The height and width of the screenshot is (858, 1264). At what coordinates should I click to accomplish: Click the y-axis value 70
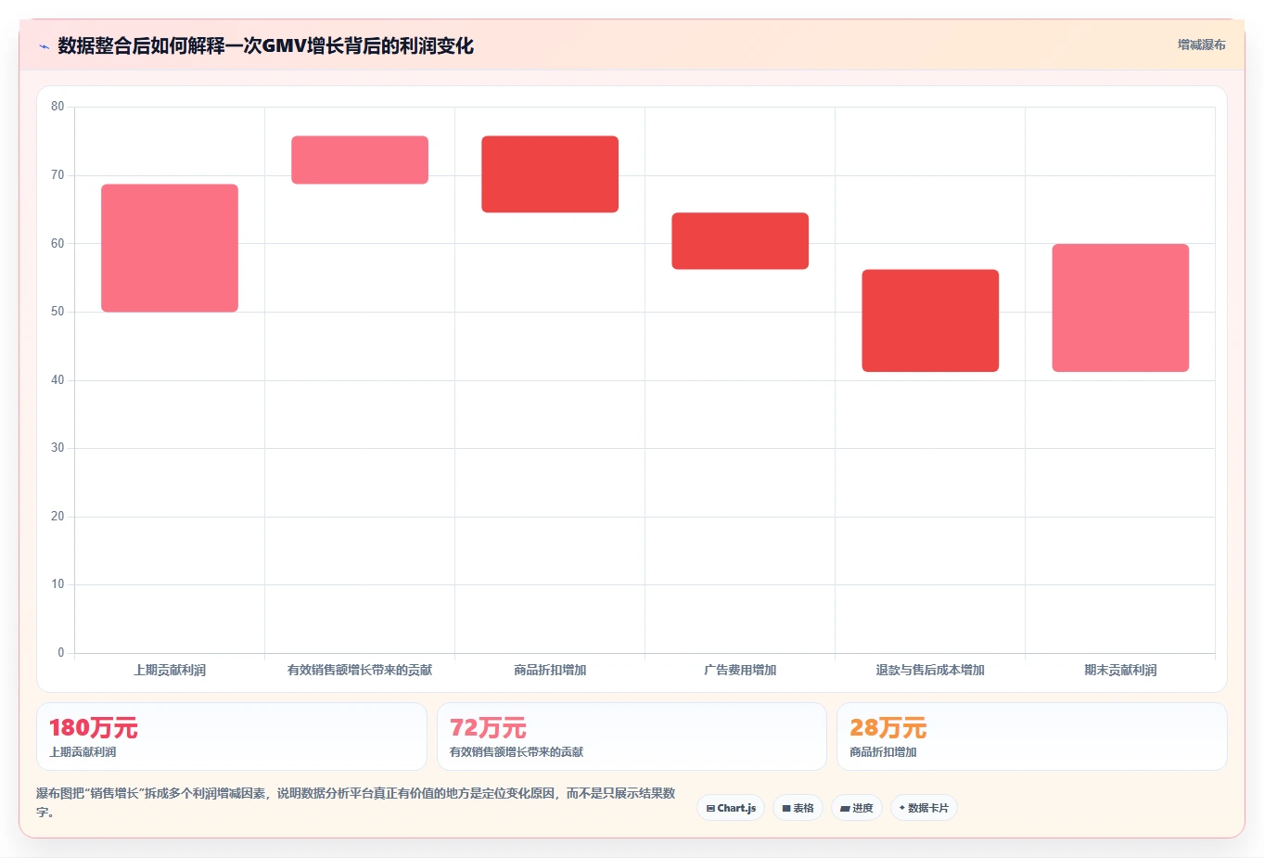pyautogui.click(x=57, y=175)
